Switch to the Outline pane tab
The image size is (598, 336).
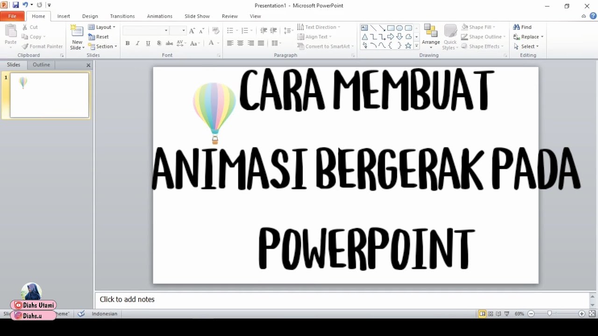(x=41, y=65)
